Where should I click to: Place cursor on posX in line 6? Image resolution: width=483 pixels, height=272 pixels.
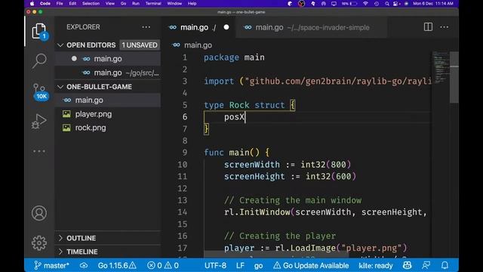(234, 117)
